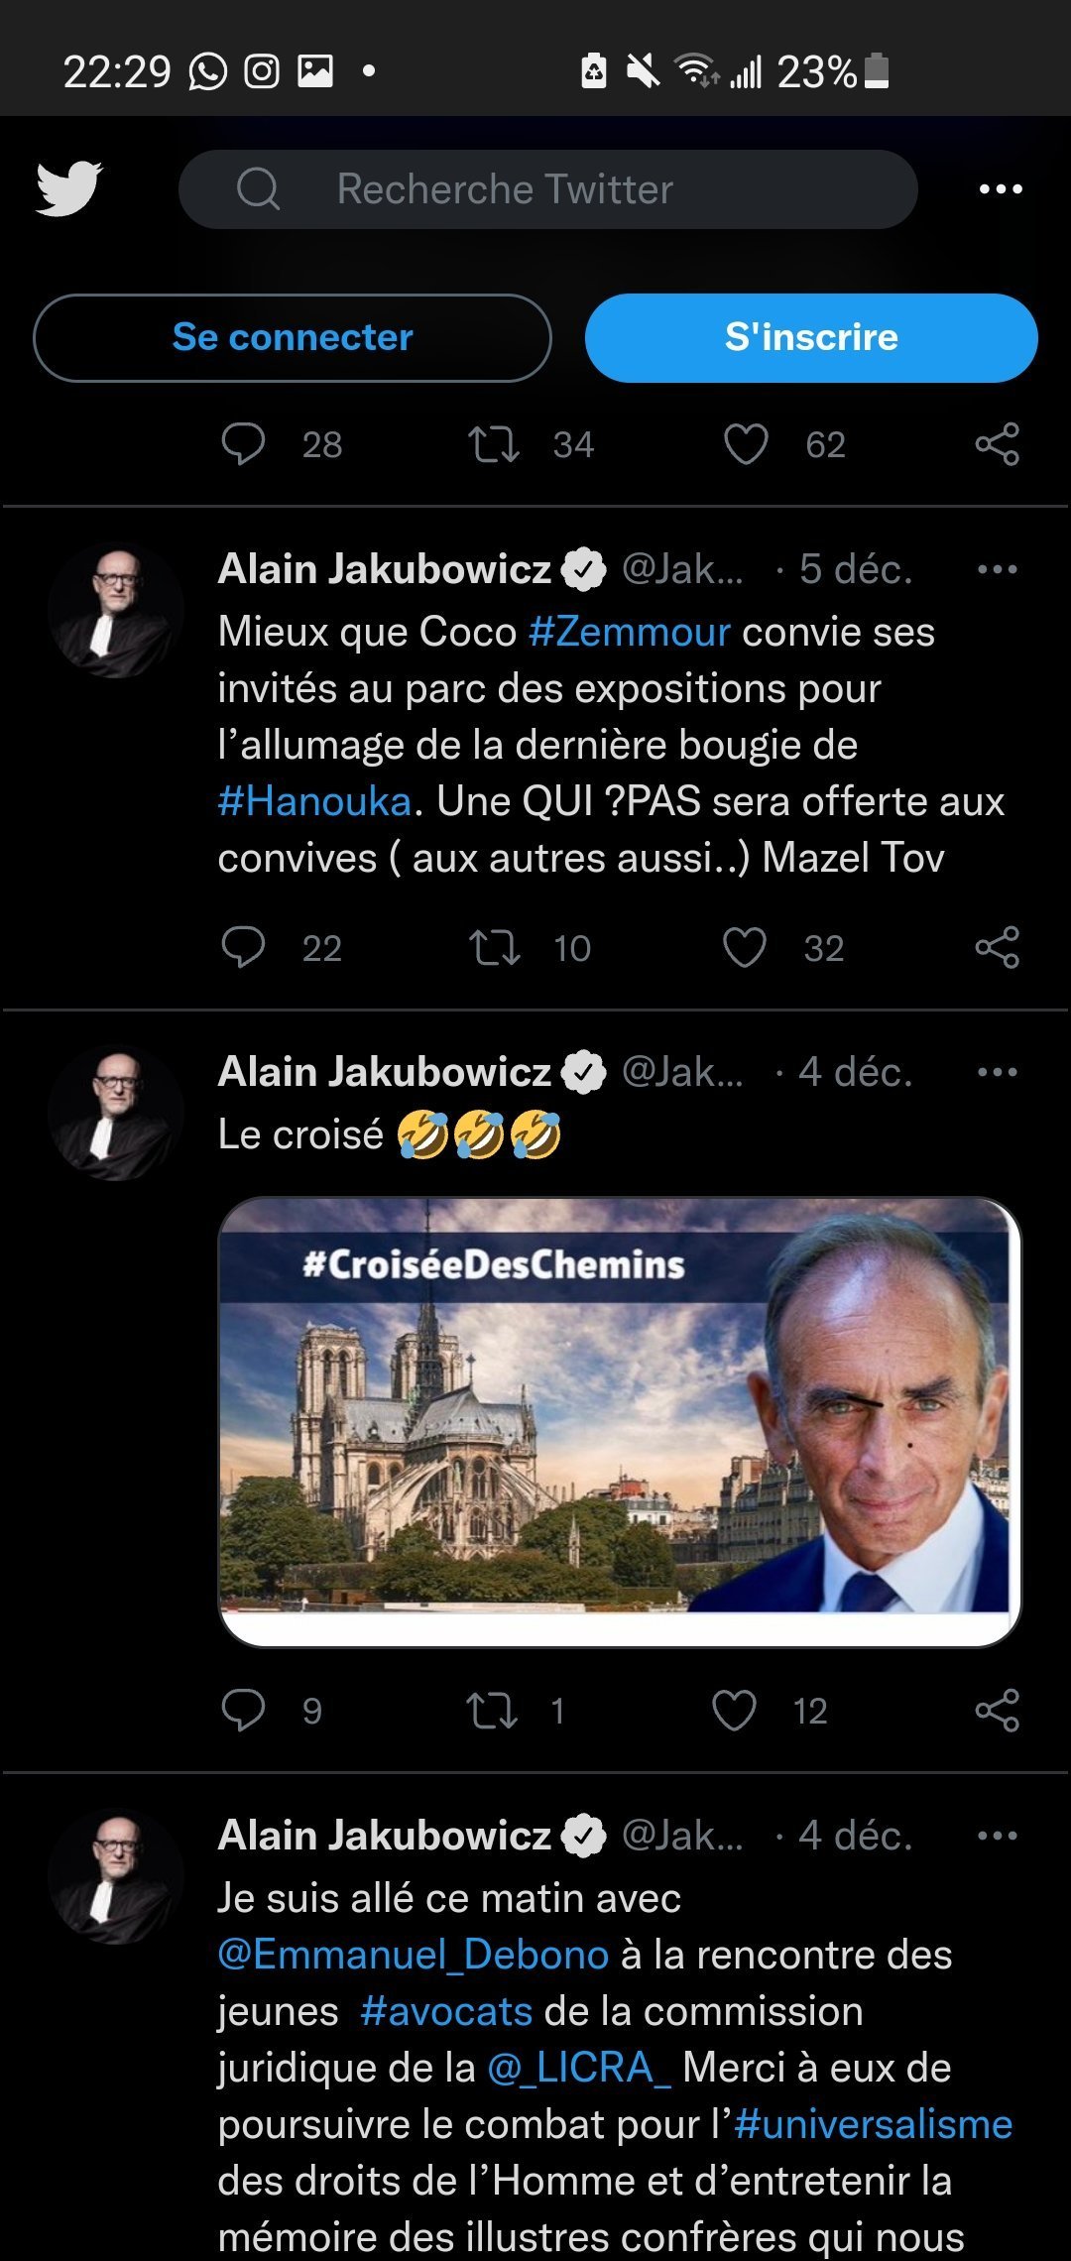This screenshot has height=2261, width=1071.
Task: Retweet the Hanouka tweet with 10 retweets
Action: (494, 947)
